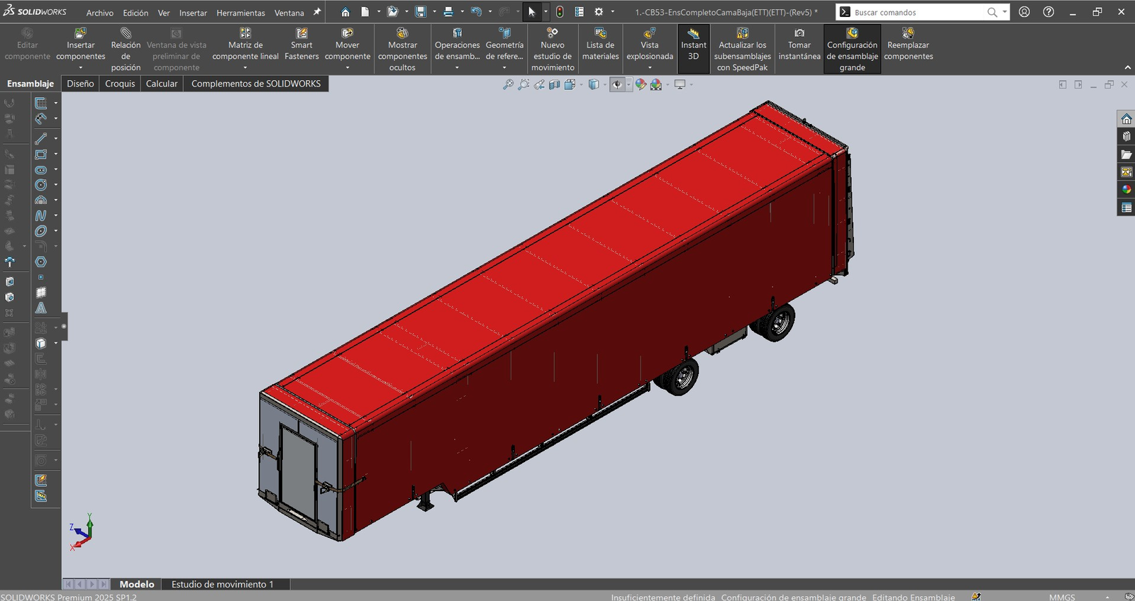Expand the Mover componente dropdown arrow

[348, 68]
